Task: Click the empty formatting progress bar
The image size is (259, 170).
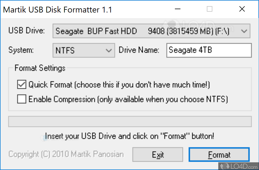Action: coord(130,122)
